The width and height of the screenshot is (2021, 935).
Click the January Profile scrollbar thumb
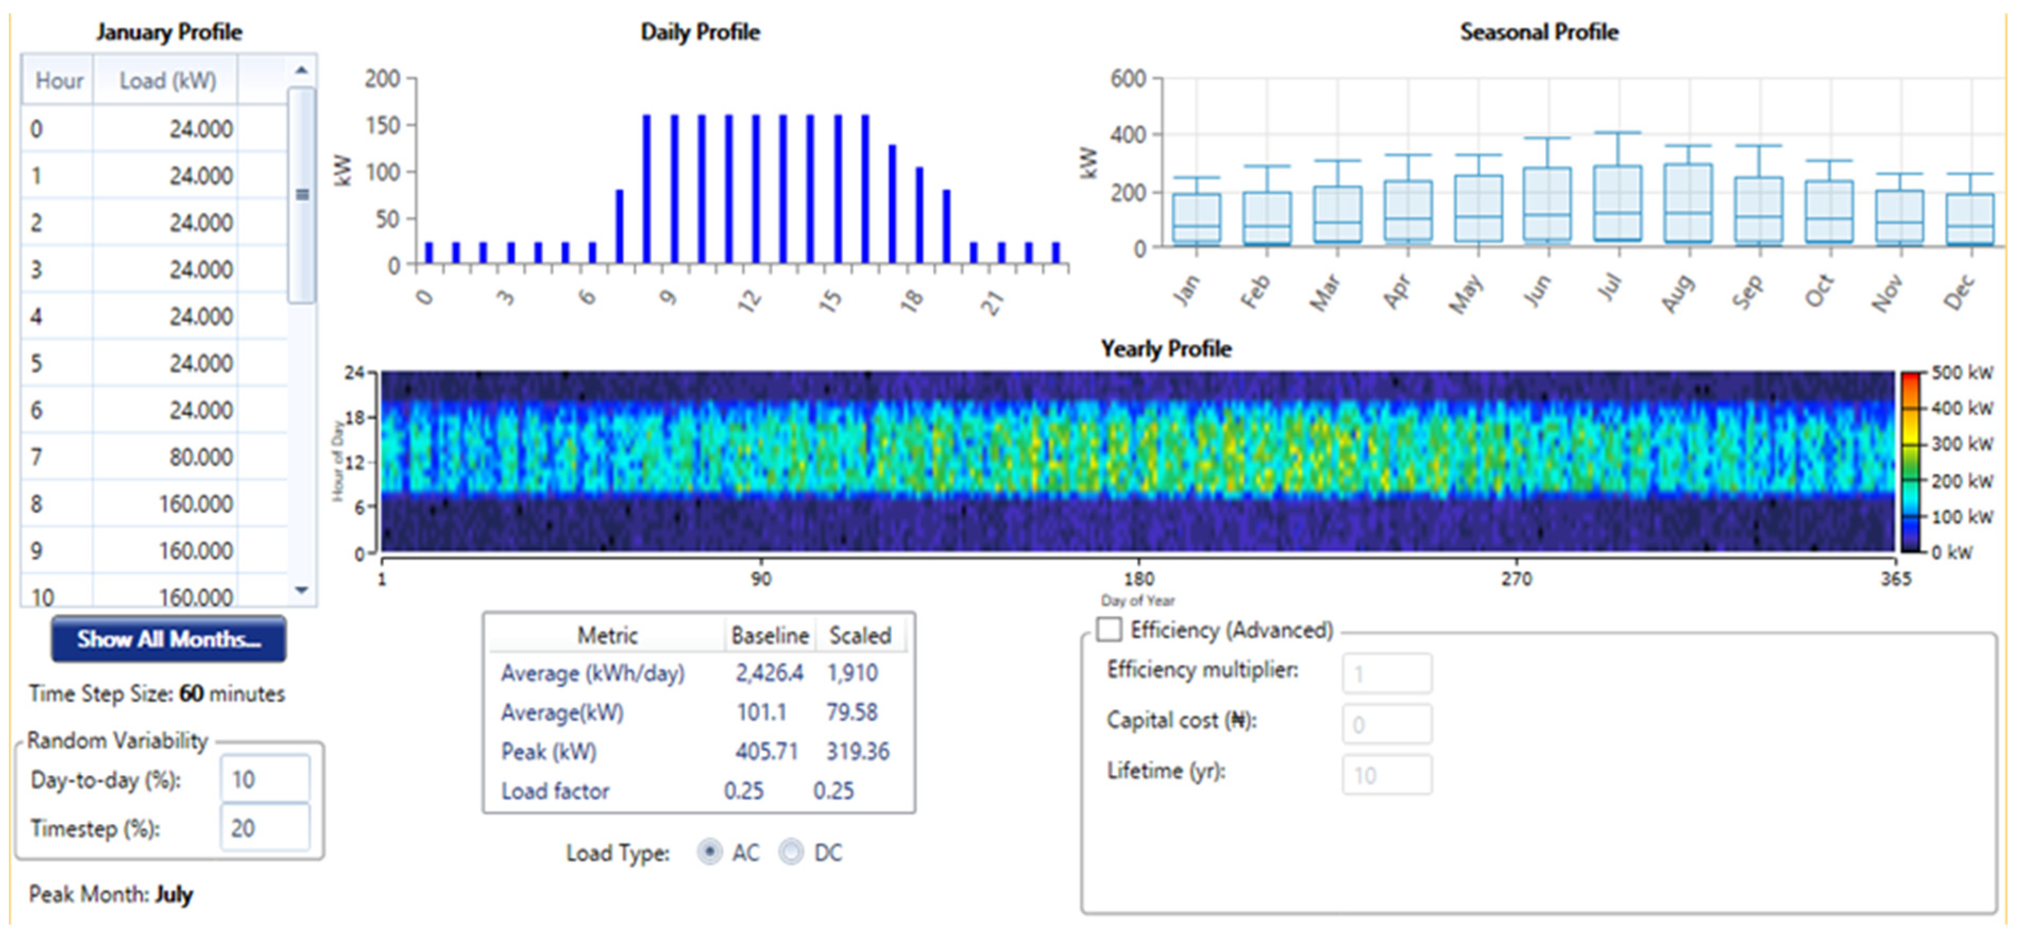pyautogui.click(x=301, y=194)
